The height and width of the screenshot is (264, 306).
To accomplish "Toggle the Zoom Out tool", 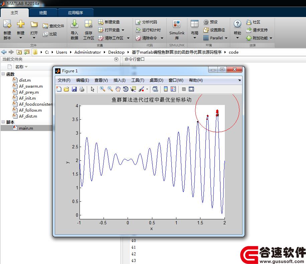I will [110, 89].
